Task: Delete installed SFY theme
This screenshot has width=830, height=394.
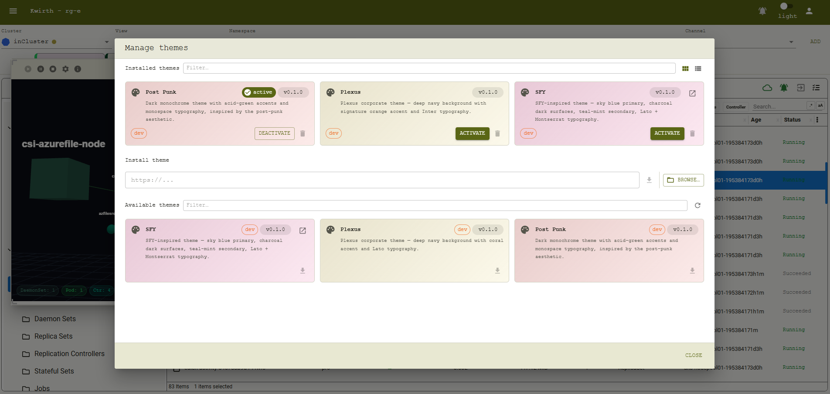Action: [692, 133]
